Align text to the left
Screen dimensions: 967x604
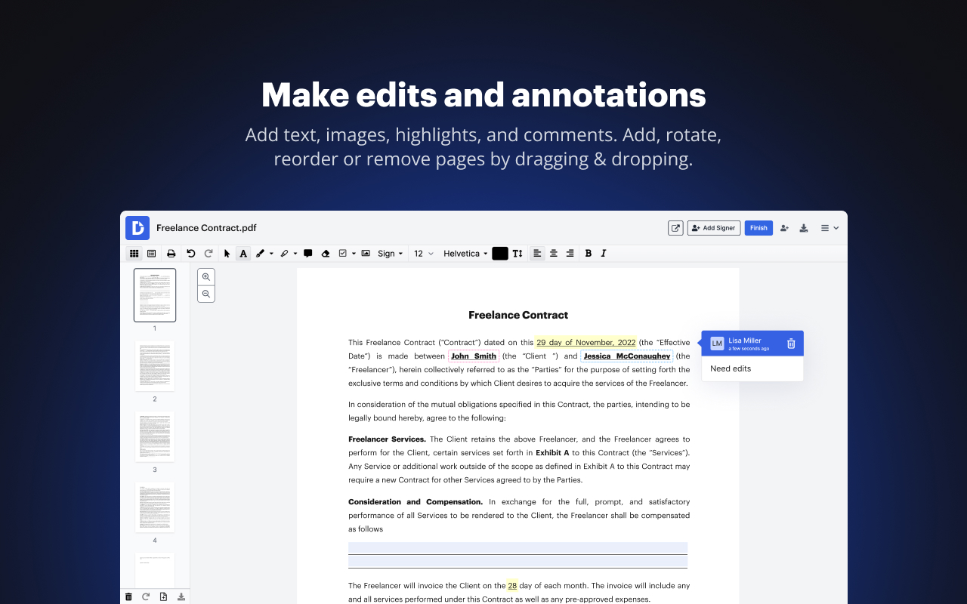coord(537,254)
